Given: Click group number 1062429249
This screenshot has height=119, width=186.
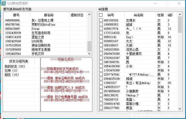Looking at the screenshot, I should [x=13, y=41].
